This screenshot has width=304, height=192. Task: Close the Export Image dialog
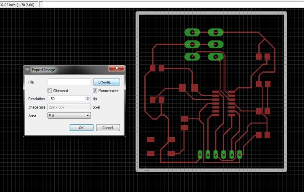(x=117, y=68)
